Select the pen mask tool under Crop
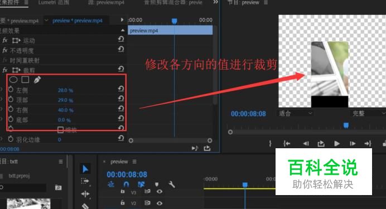Viewport: 386px width, 209px height. coord(37,80)
